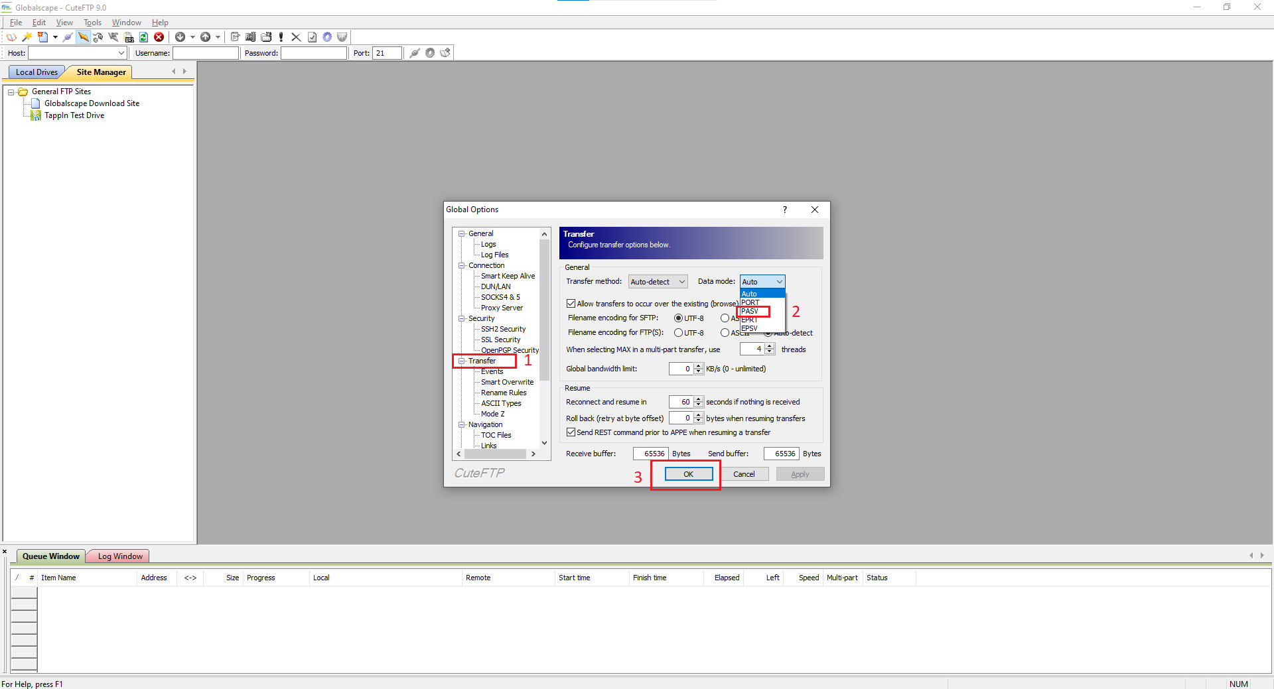Screen dimensions: 1274x689
Task: Click the Delete X toolbar icon
Action: (x=296, y=37)
